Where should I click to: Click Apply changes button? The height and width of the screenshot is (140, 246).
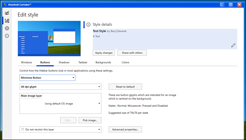click(x=104, y=53)
